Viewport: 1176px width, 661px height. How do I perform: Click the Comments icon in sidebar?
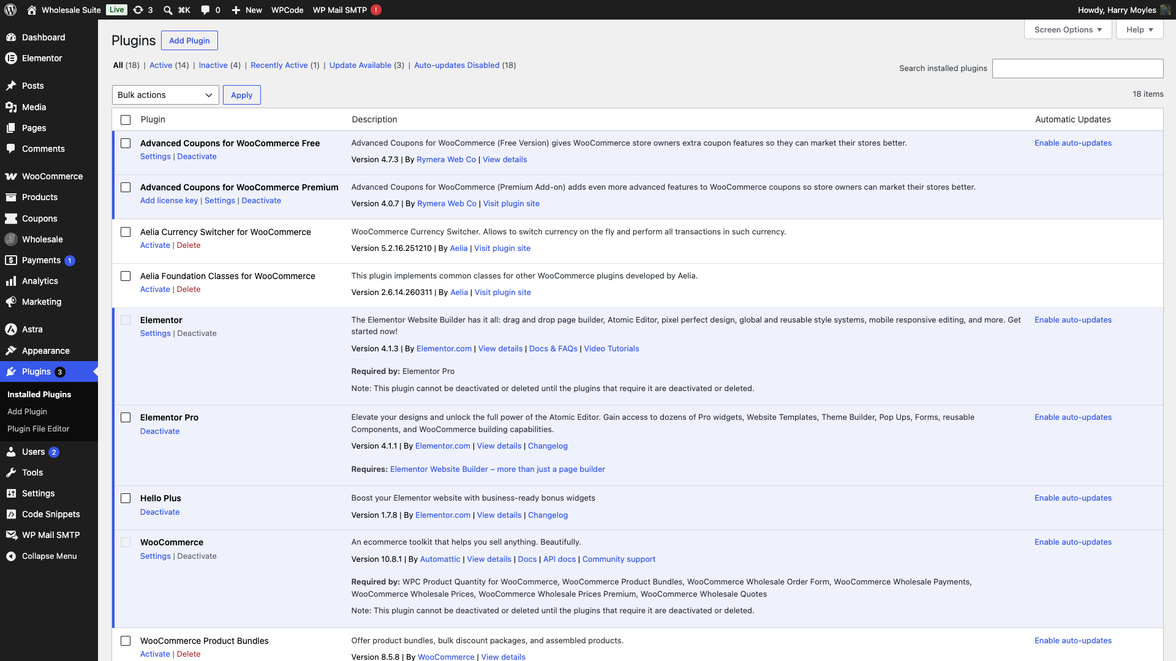point(11,149)
